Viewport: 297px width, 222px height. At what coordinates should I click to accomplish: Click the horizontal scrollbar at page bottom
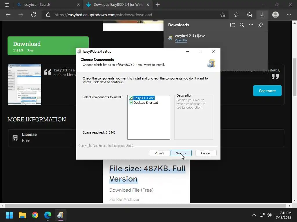146,206
